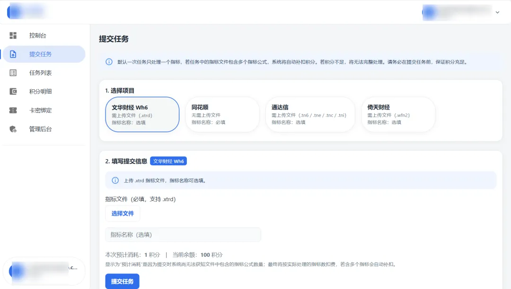Expand the account dropdown chevron
Screen dimensions: 511x289
[497, 12]
